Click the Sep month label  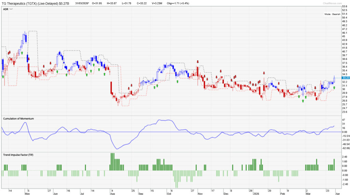[x=140, y=194]
